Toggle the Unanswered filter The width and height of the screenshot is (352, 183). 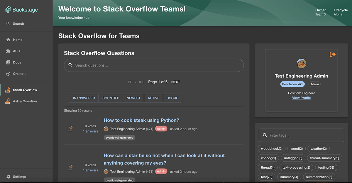(x=83, y=98)
